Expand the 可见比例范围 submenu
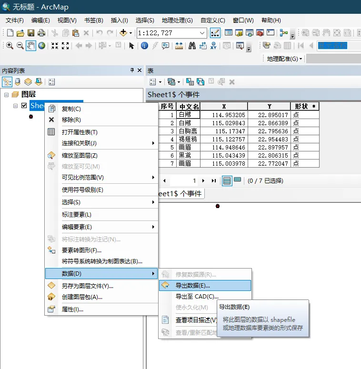 tap(101, 178)
